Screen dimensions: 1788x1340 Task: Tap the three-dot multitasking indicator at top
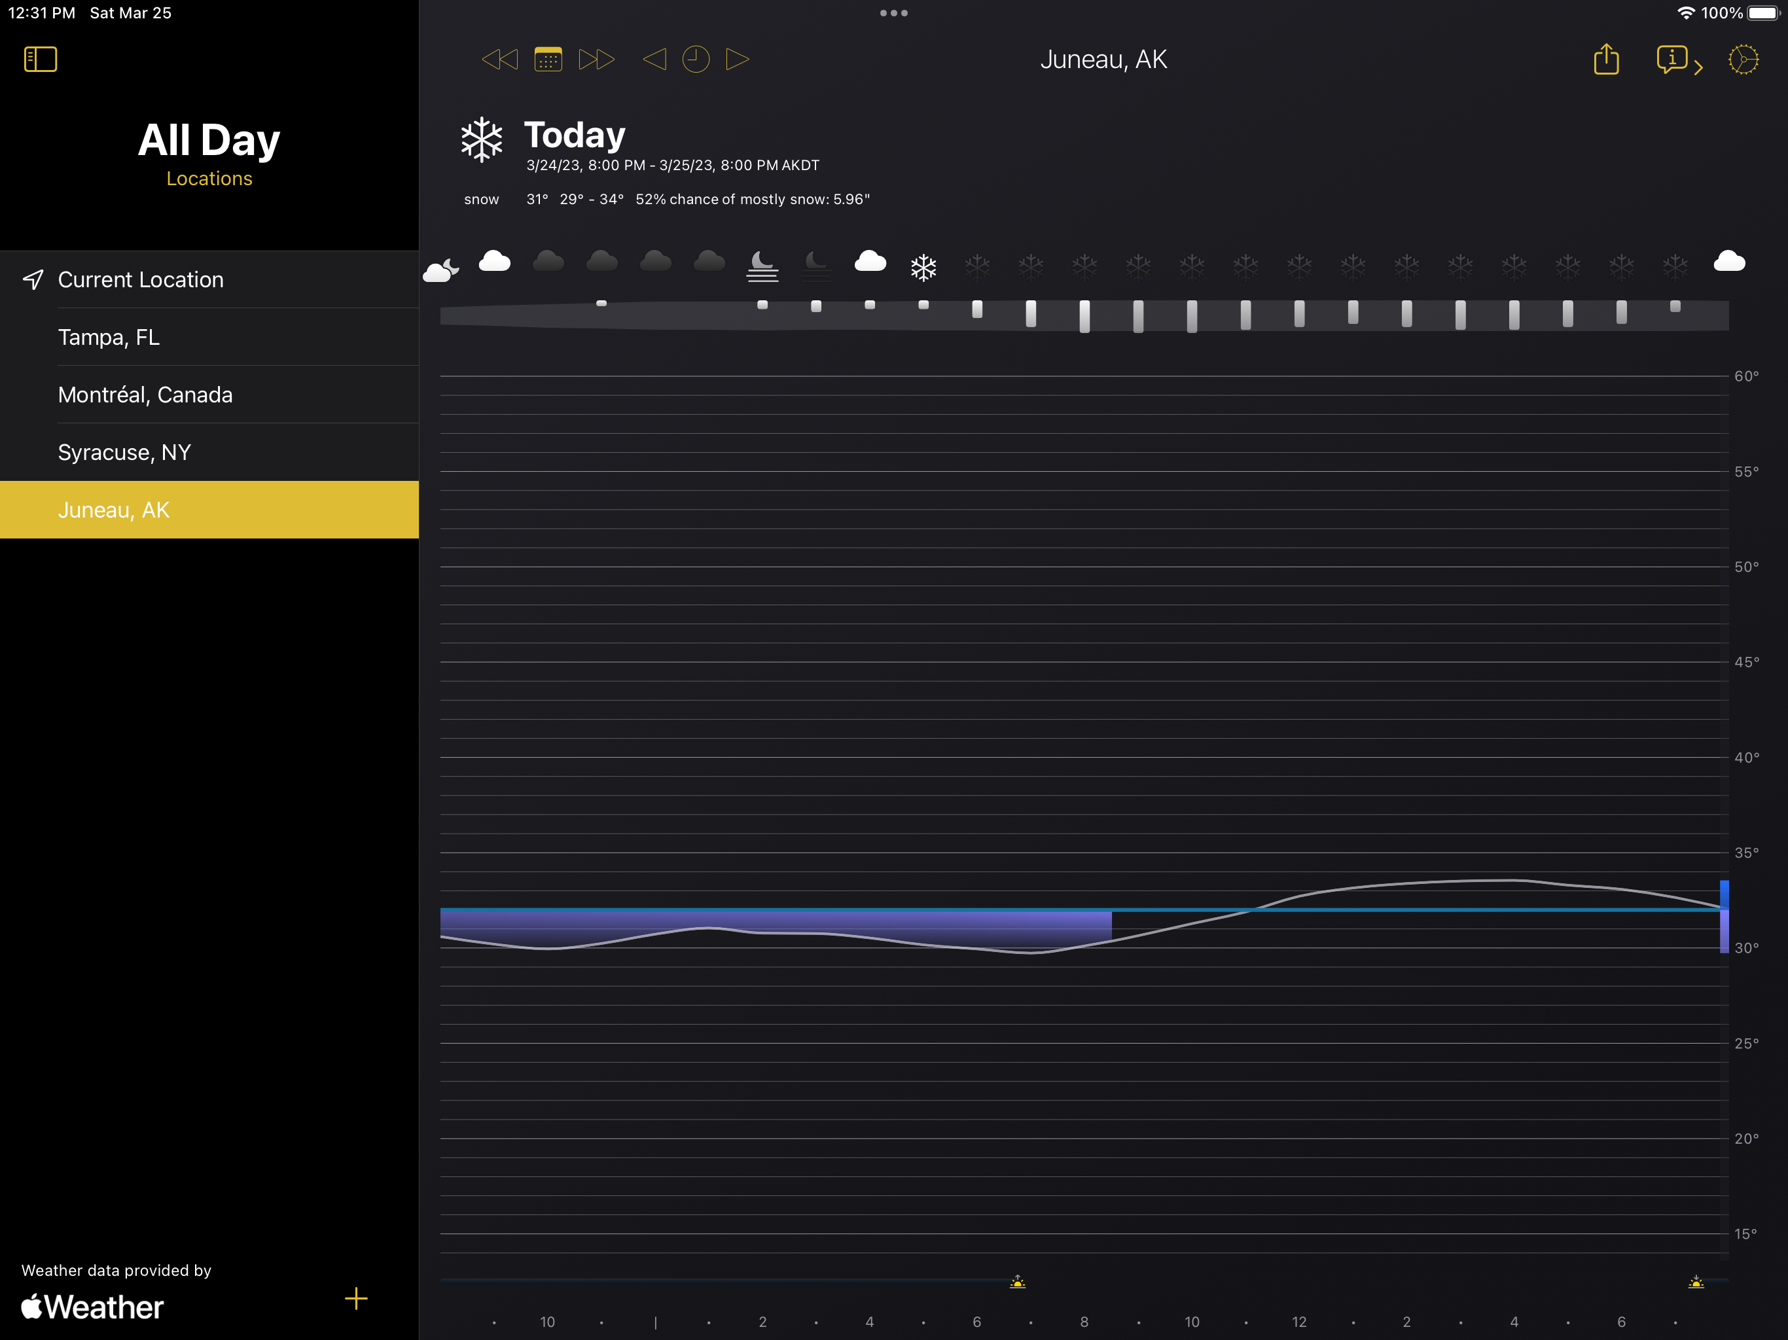tap(894, 13)
